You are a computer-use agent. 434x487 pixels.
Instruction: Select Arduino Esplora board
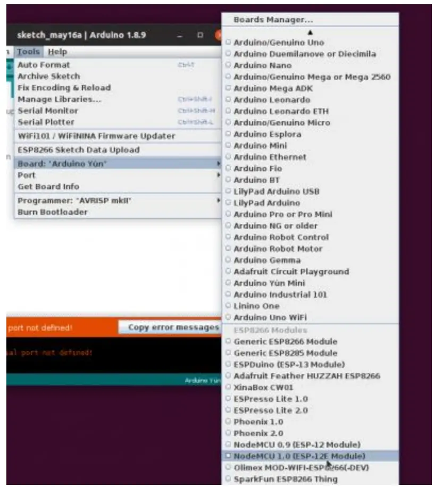click(310, 134)
